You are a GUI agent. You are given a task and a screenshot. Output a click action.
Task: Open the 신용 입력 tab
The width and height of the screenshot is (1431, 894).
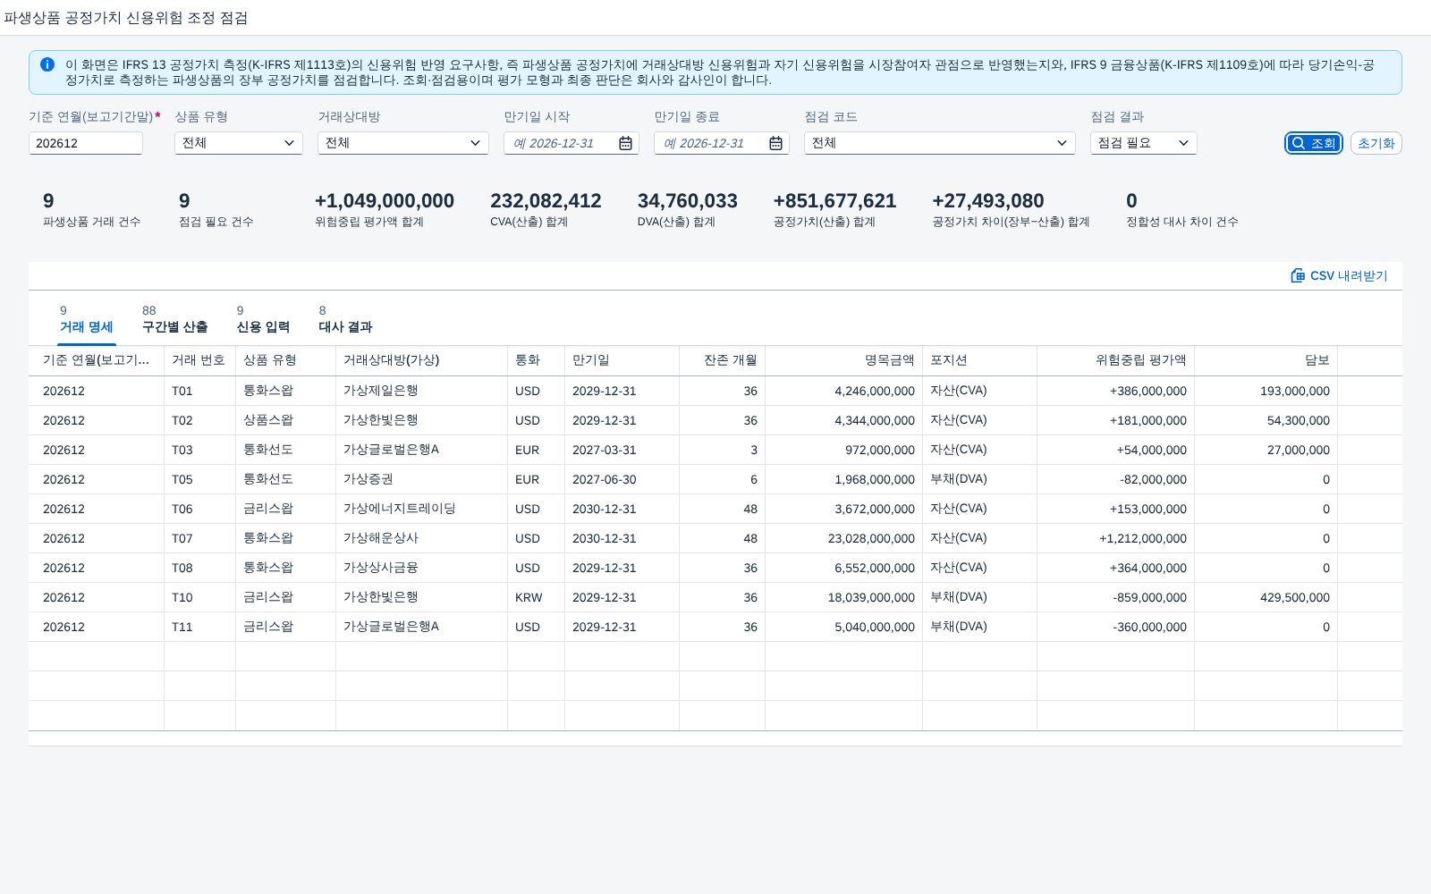point(263,320)
